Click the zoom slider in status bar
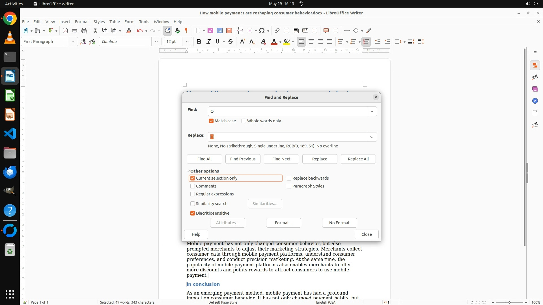This screenshot has height=305, width=543. 509,302
